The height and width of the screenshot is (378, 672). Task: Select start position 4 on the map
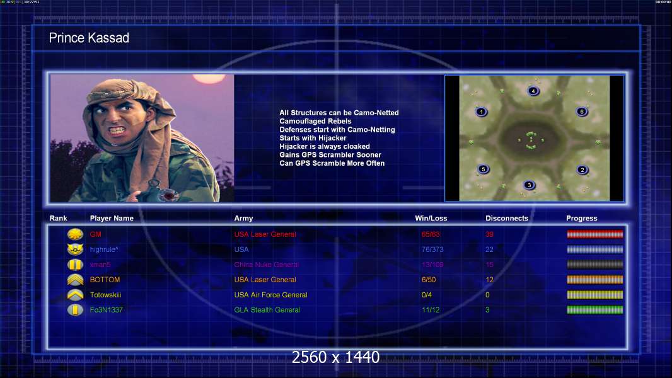pos(533,91)
